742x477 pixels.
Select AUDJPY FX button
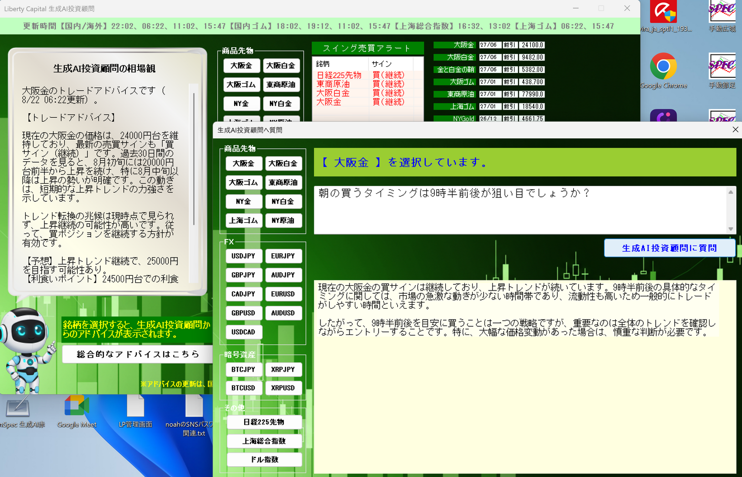coord(283,275)
